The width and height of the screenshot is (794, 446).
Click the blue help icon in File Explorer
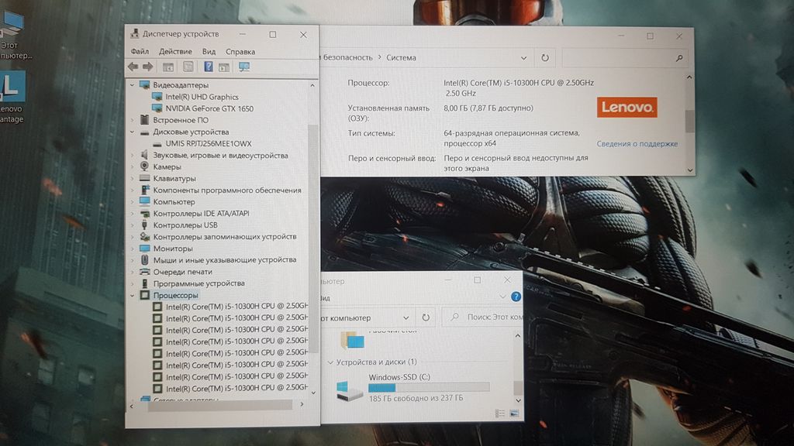pyautogui.click(x=516, y=297)
